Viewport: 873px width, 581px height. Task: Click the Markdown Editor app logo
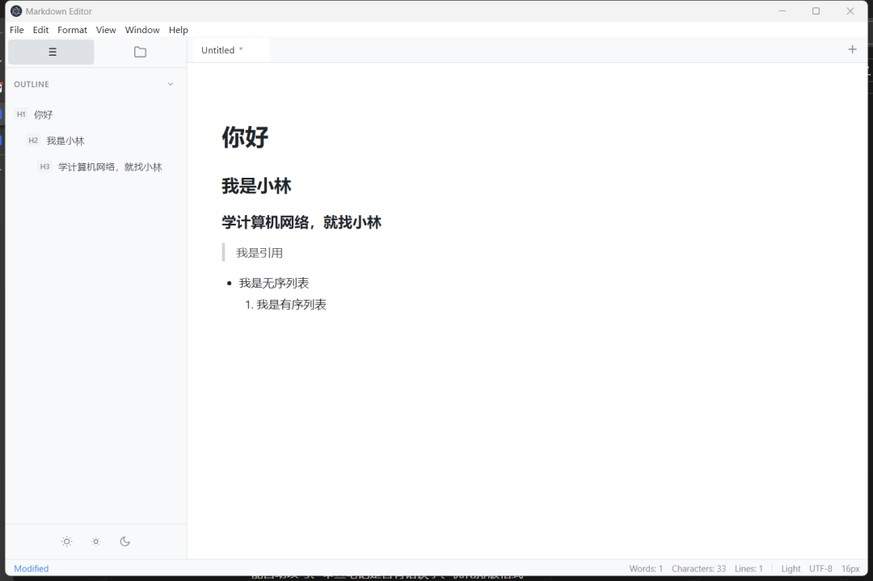(16, 11)
